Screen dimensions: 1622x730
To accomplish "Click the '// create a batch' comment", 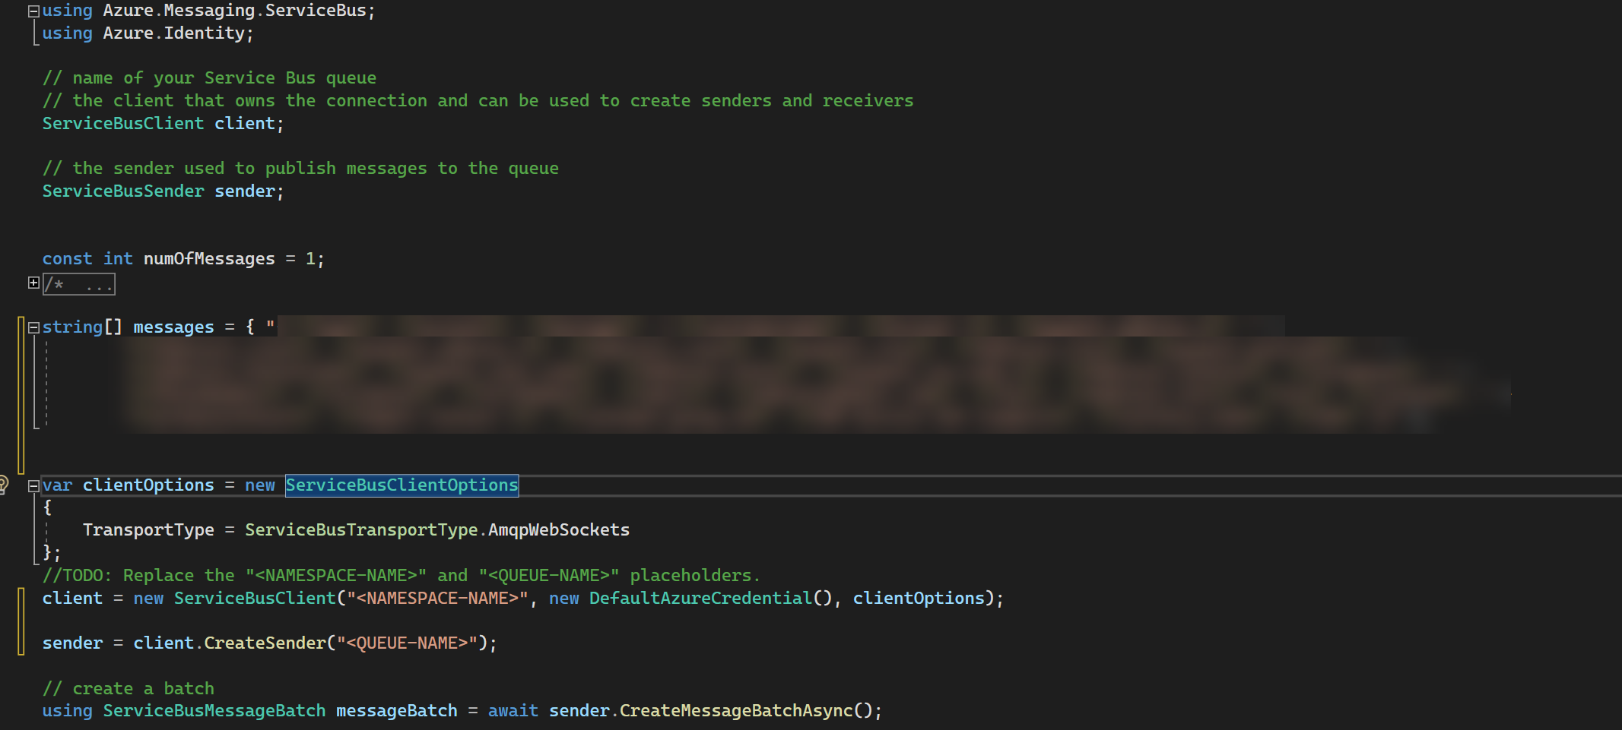I will point(129,689).
